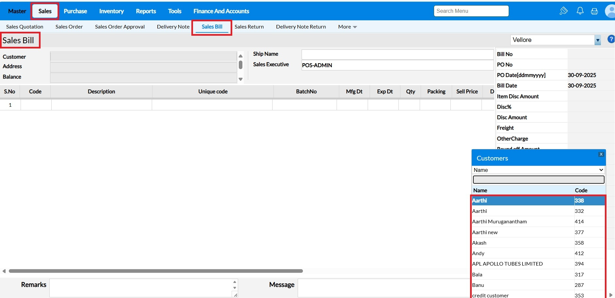This screenshot has height=298, width=615.
Task: Click the pen and ruler icon in header
Action: pyautogui.click(x=563, y=11)
